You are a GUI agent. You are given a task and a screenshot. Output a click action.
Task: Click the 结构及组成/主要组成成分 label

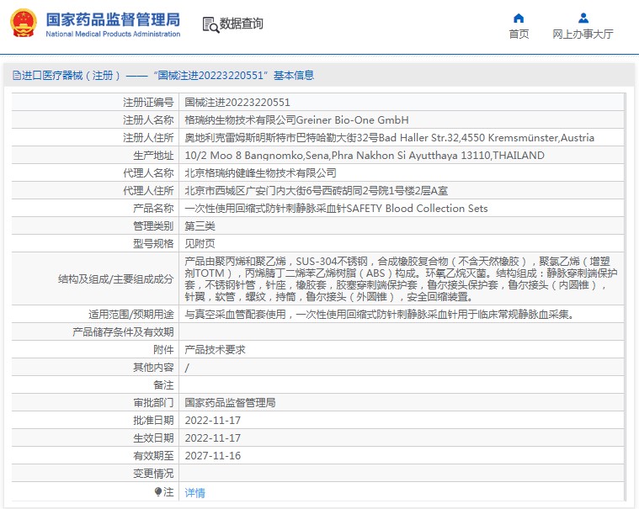[x=115, y=279]
